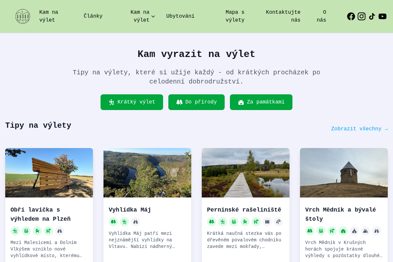Open the Facebook page icon
393x262 pixels.
click(351, 16)
